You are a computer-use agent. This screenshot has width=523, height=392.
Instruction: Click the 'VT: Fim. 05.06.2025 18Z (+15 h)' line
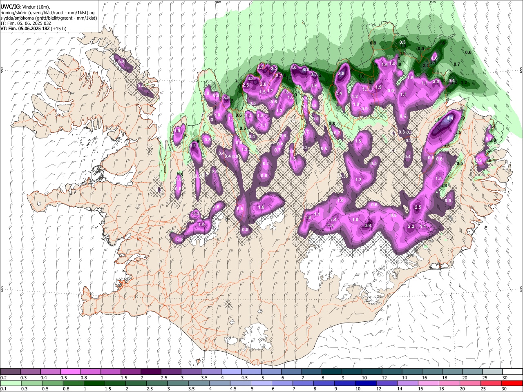pyautogui.click(x=34, y=29)
